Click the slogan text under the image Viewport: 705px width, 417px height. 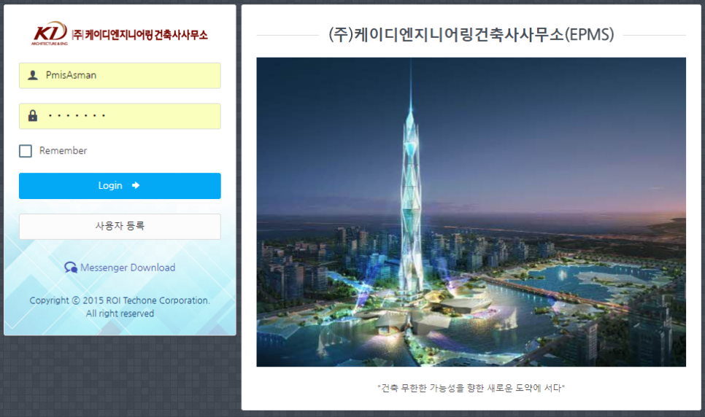471,388
